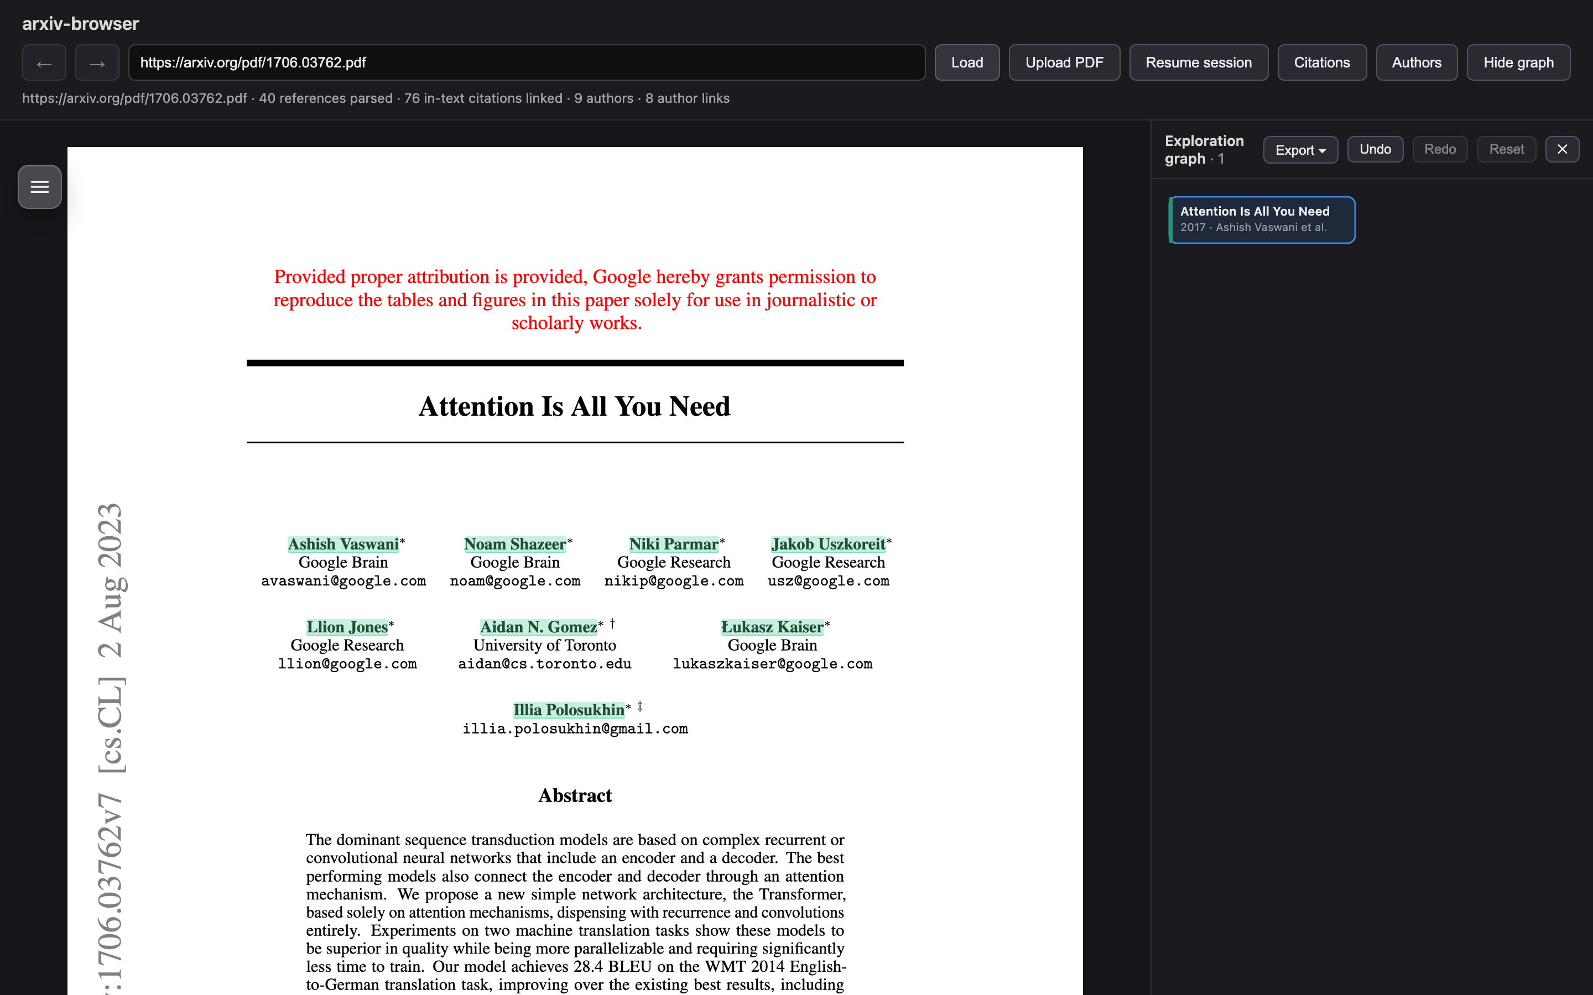Close the exploration graph panel
Image resolution: width=1593 pixels, height=995 pixels.
click(1562, 149)
